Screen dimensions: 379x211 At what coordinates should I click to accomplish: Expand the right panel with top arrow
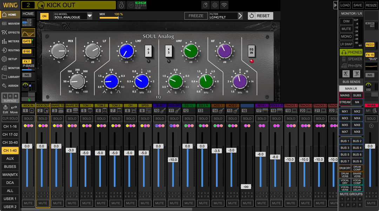click(335, 5)
